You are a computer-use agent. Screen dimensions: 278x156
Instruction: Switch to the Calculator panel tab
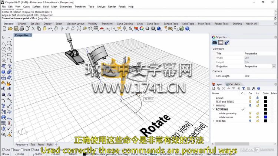(x=233, y=84)
